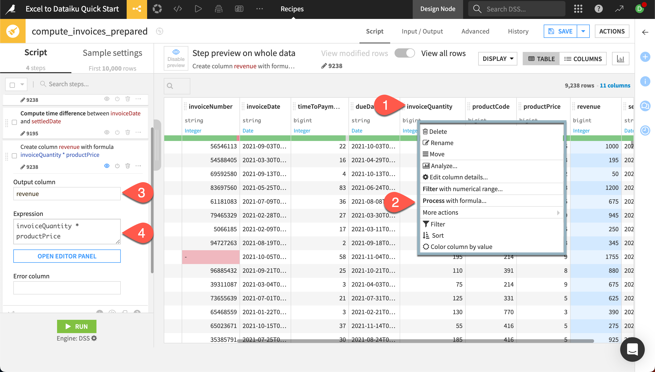
Task: Open the Jobs play icon in the top bar
Action: pyautogui.click(x=198, y=8)
